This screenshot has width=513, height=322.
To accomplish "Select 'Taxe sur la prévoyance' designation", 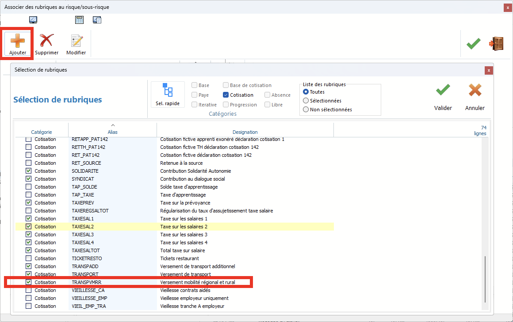I will tap(185, 203).
